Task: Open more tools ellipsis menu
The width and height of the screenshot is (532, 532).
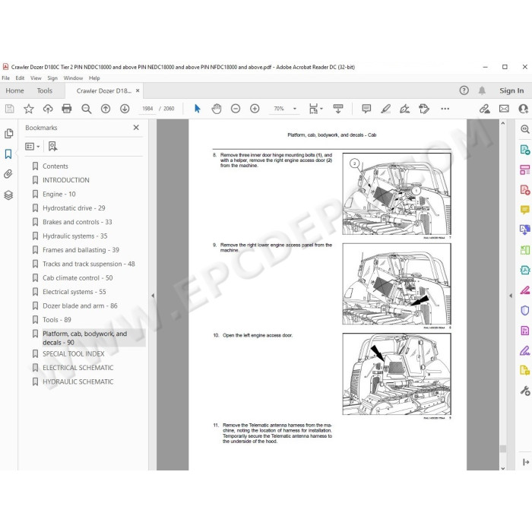Action: point(445,109)
